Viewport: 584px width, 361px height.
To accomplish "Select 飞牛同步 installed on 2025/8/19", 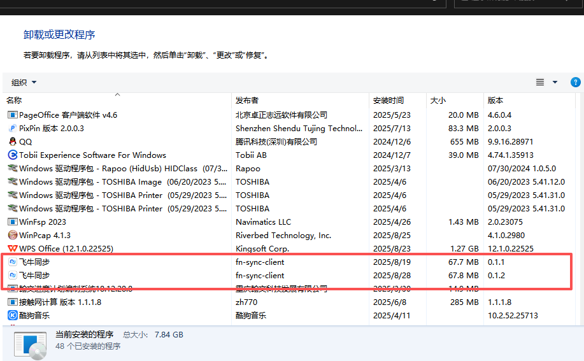I will click(34, 262).
